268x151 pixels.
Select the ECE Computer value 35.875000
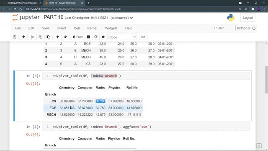point(85,108)
